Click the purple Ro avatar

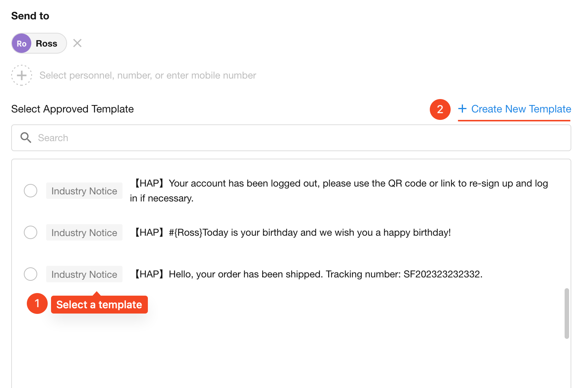(22, 44)
